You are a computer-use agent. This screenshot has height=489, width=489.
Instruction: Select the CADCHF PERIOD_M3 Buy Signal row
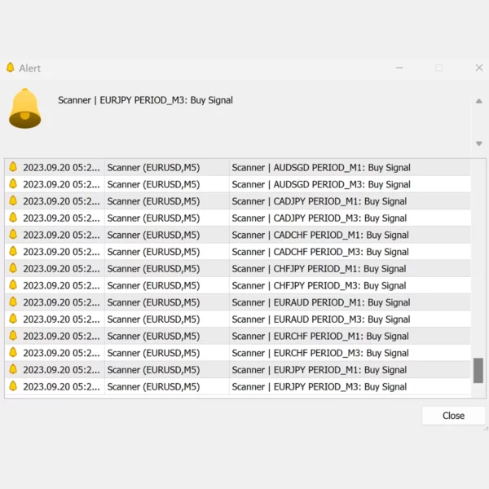click(319, 252)
